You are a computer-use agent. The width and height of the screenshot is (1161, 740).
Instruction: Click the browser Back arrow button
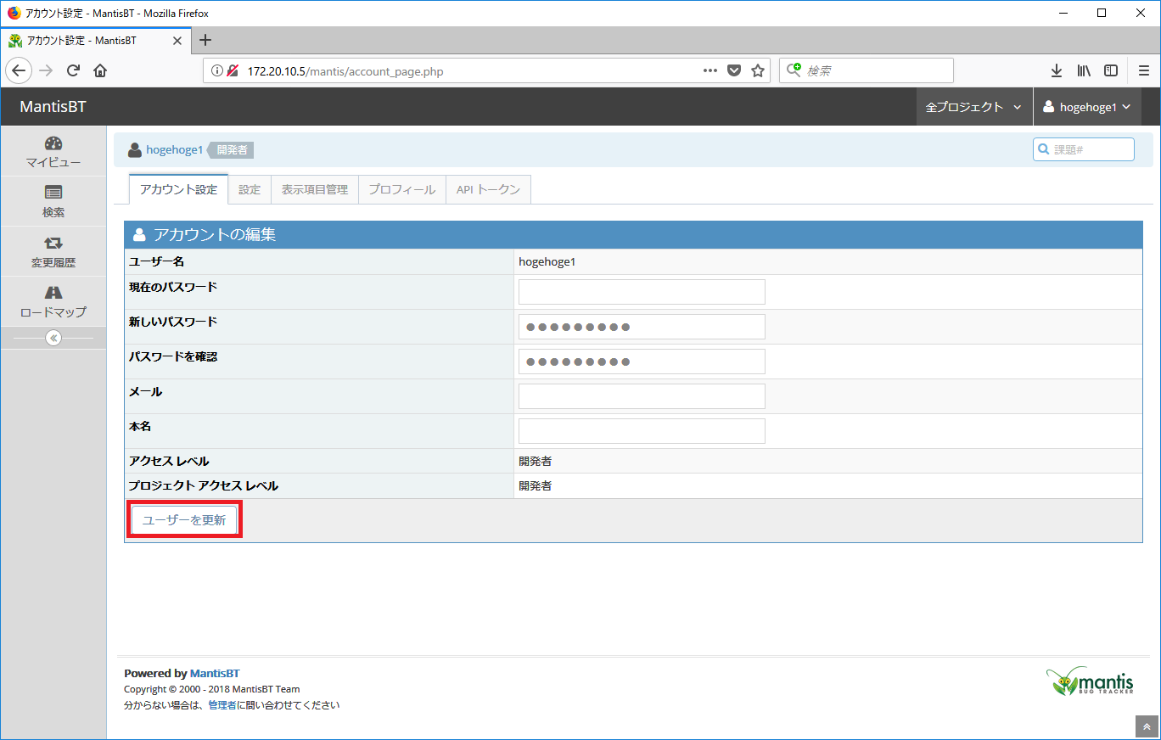tap(19, 70)
